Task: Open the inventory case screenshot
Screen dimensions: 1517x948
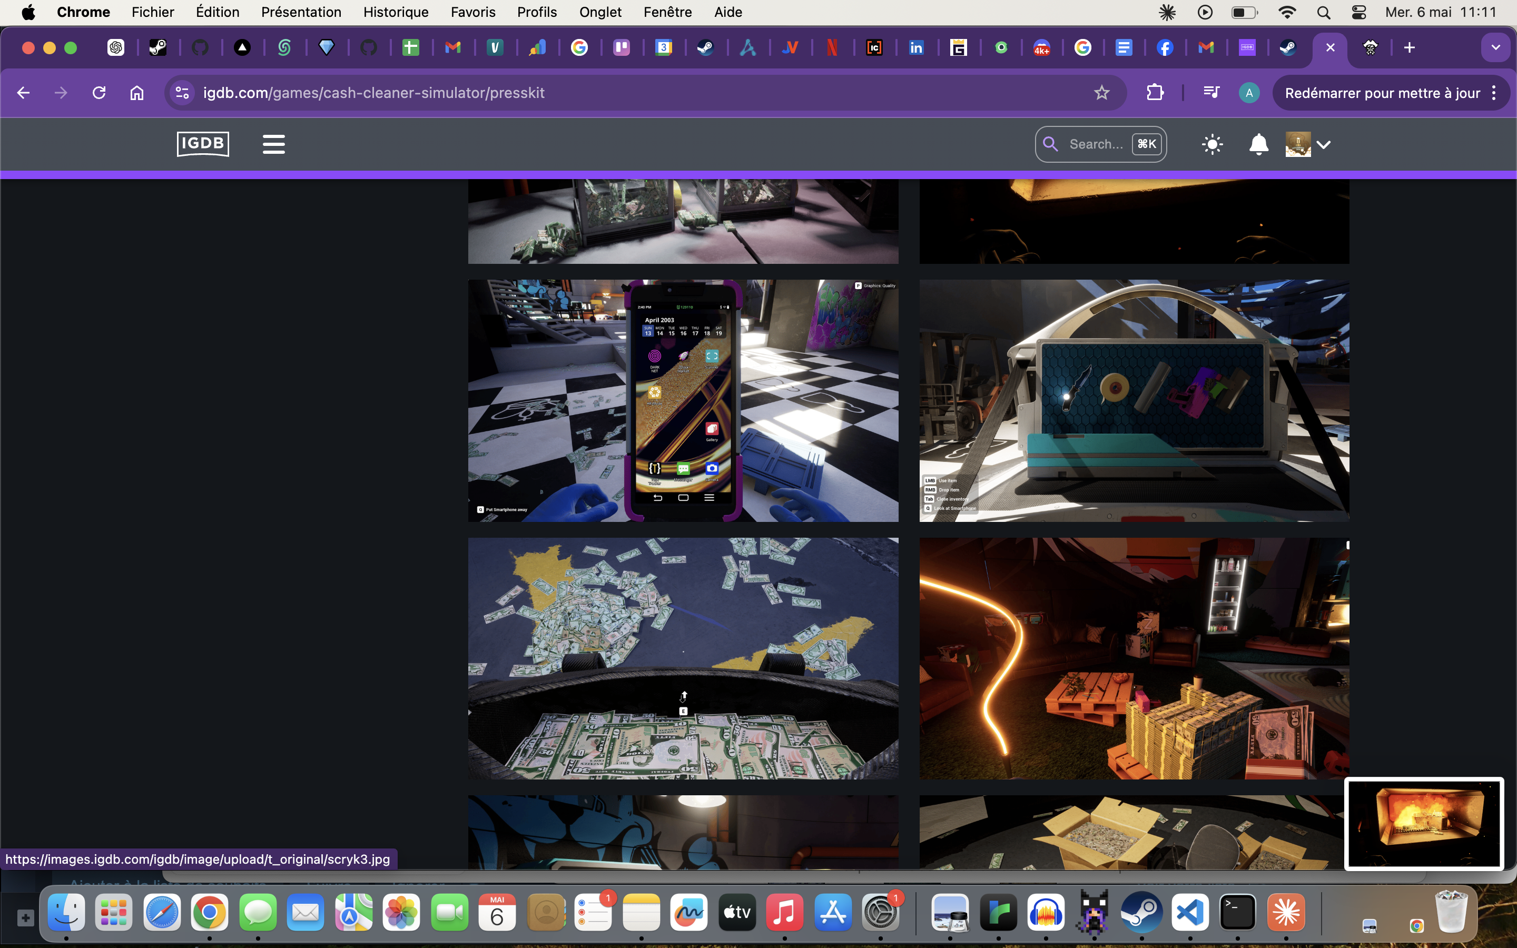Action: [1134, 401]
